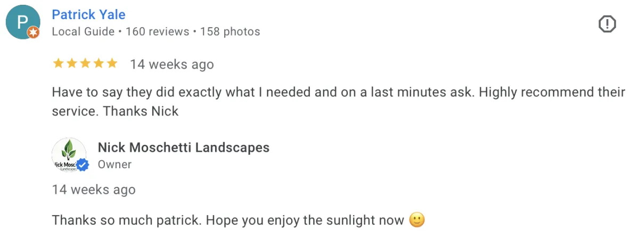The image size is (639, 239).
Task: Click the review text mentioning "Highly recommend"
Action: (338, 92)
